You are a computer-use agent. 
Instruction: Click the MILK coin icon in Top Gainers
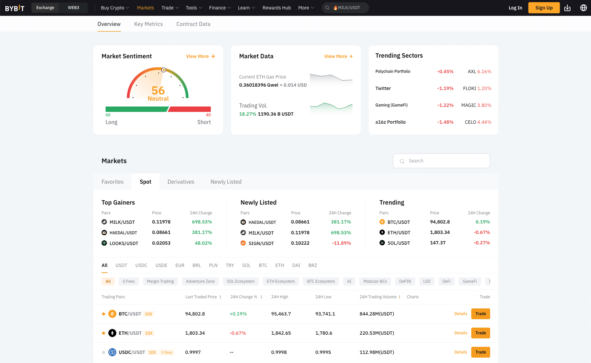coord(104,222)
